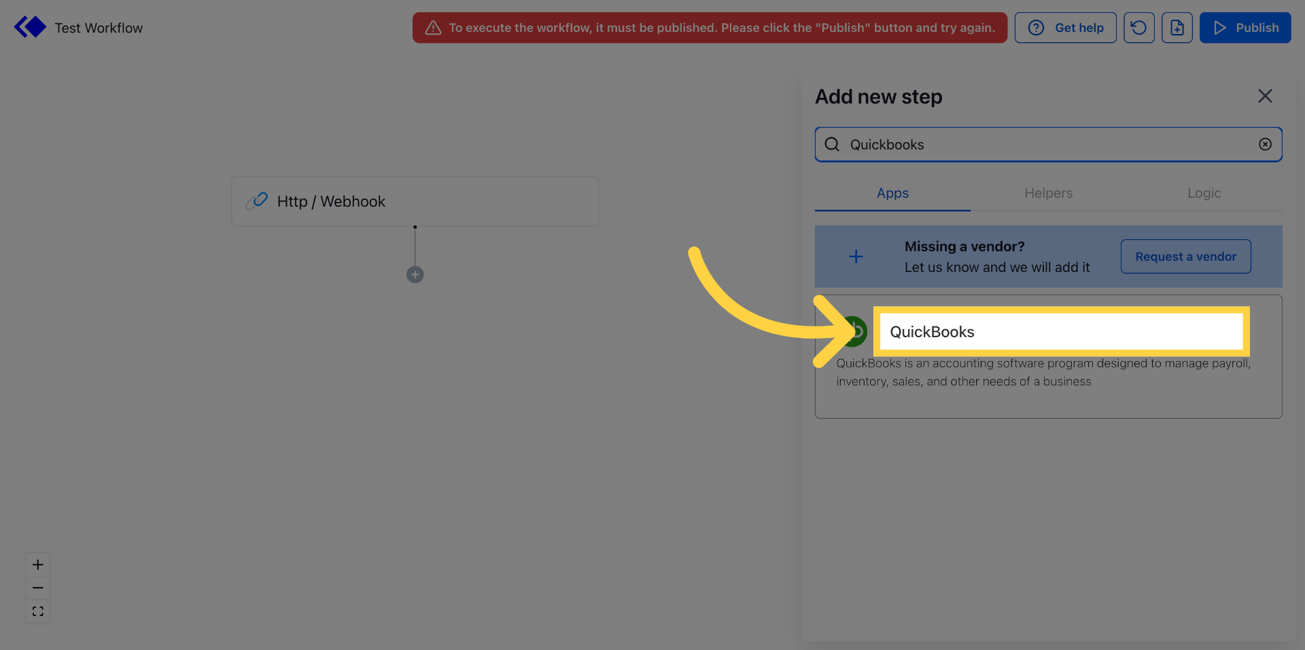Screen dimensions: 1305x650
Task: Click the plus node below Http / Webhook
Action: (415, 275)
